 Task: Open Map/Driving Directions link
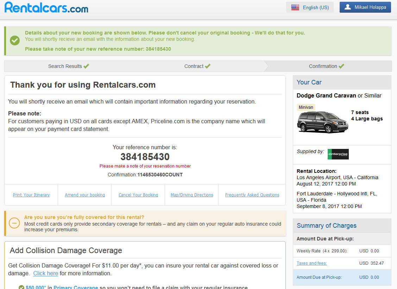[192, 195]
